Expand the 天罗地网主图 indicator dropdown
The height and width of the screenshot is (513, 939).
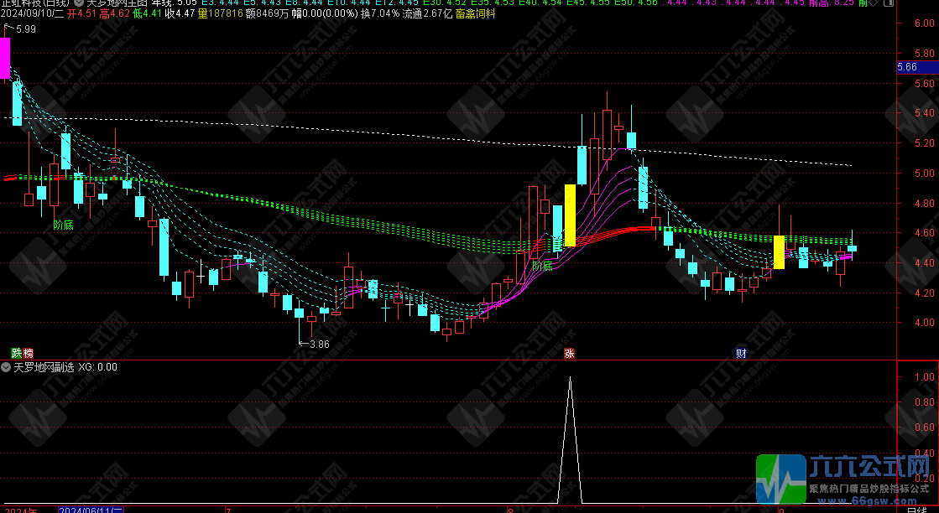click(x=79, y=3)
